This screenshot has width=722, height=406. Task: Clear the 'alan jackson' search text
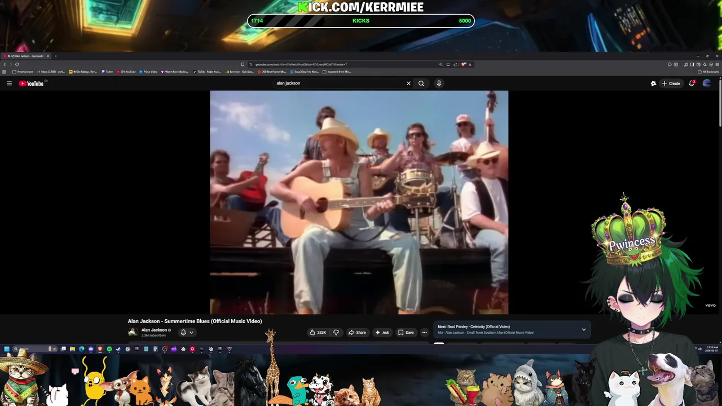click(408, 83)
